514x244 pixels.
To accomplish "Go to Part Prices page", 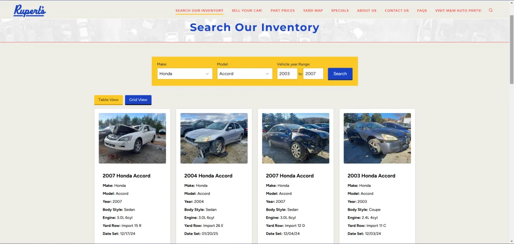I will tap(283, 11).
